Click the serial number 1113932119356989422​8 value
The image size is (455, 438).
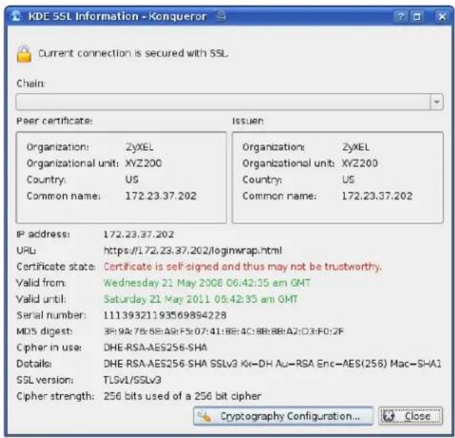tap(165, 315)
